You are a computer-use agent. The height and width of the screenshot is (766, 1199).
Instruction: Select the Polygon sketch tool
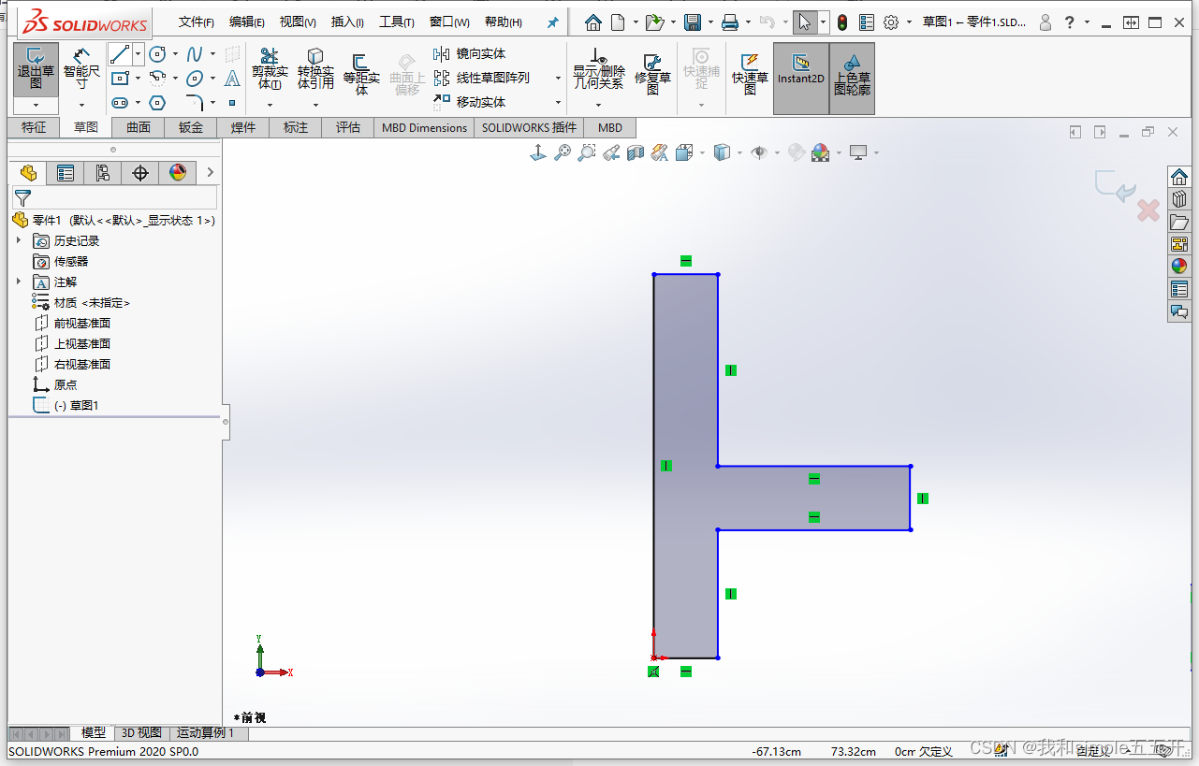[x=158, y=103]
